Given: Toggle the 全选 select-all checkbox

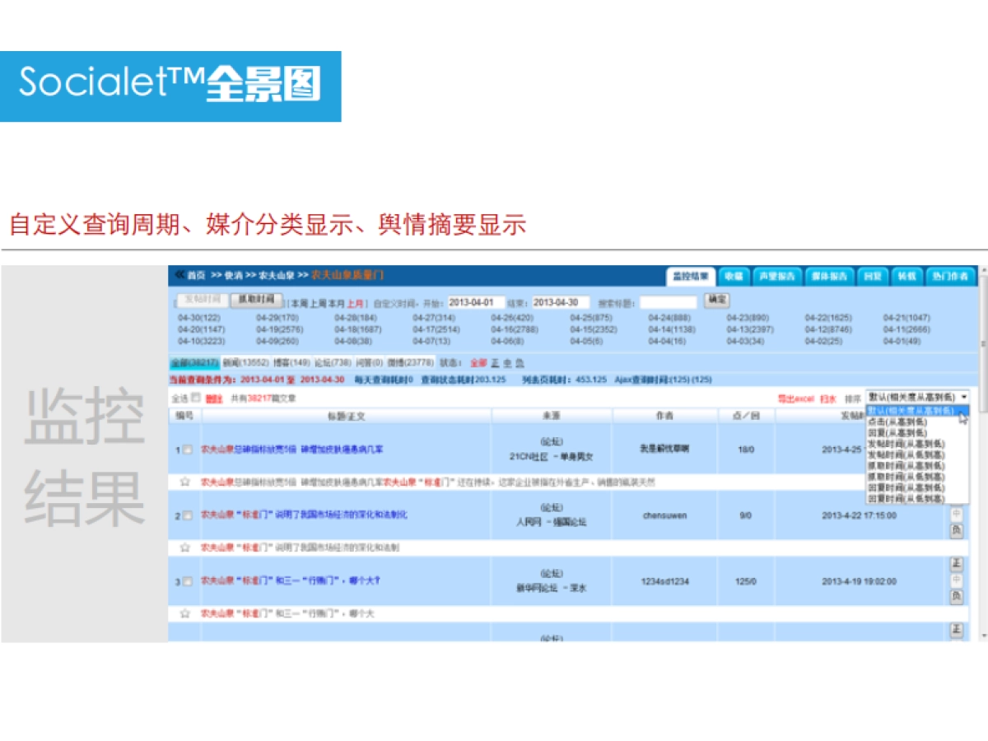Looking at the screenshot, I should point(196,398).
